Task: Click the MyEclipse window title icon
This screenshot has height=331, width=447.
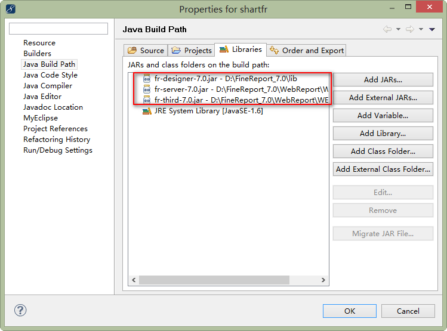Action: (10, 9)
